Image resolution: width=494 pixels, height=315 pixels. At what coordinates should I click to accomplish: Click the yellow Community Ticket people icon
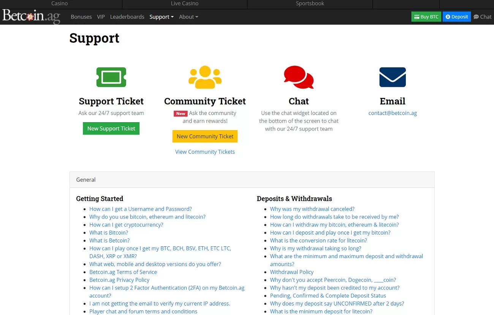coord(205,77)
